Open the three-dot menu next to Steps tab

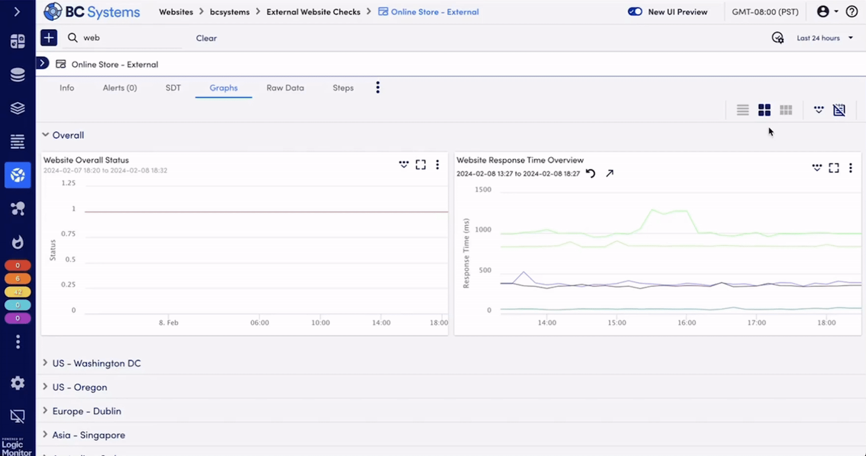coord(378,87)
